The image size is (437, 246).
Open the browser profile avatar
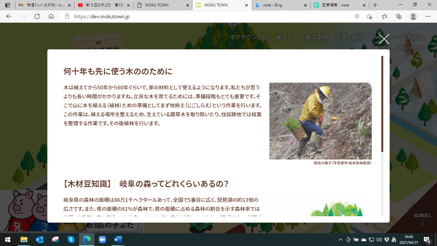[413, 16]
